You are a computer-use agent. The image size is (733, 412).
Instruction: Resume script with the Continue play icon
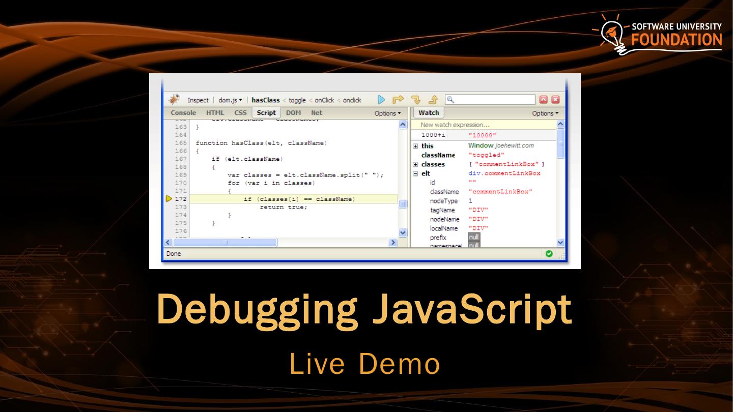[381, 100]
